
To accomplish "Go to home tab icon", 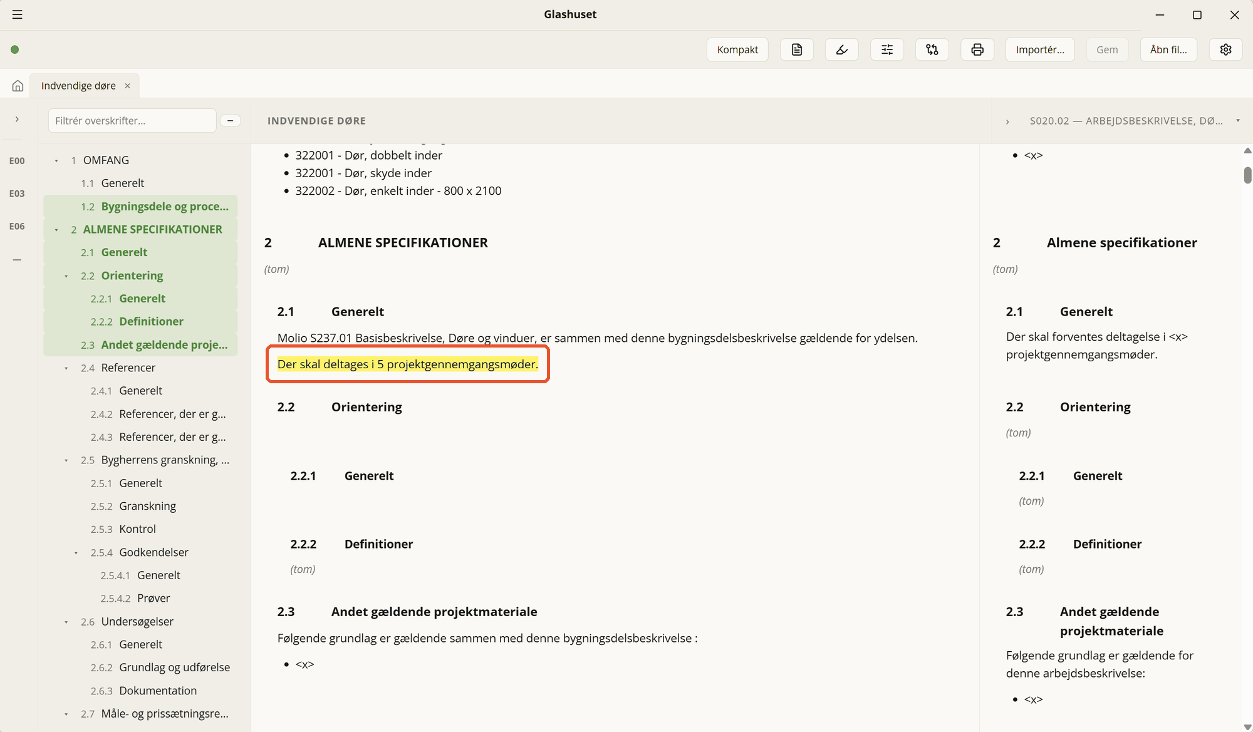I will pos(18,86).
